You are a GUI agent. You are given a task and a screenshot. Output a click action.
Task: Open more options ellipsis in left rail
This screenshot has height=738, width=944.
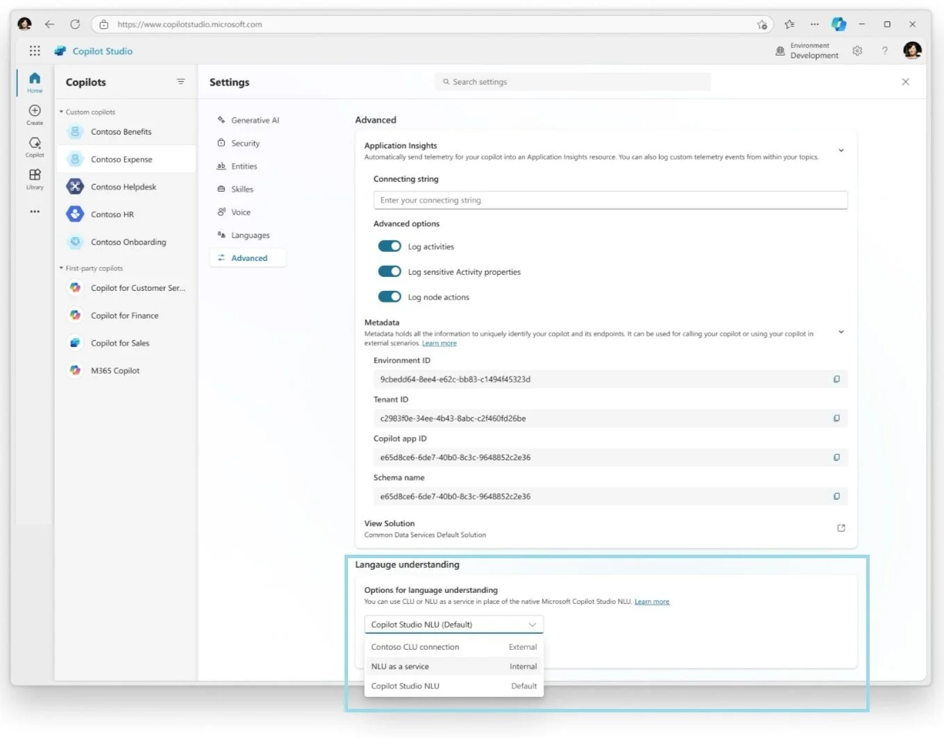[x=35, y=211]
